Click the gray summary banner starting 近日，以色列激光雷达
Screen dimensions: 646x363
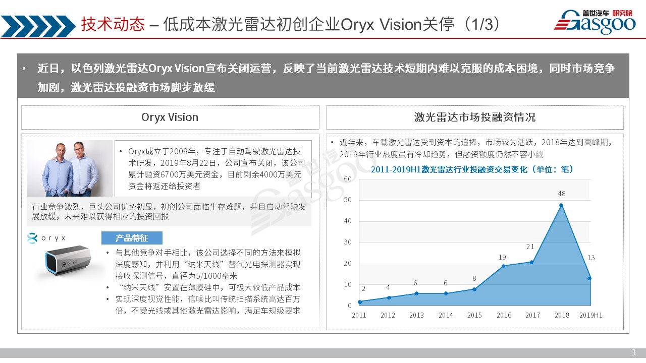323,76
